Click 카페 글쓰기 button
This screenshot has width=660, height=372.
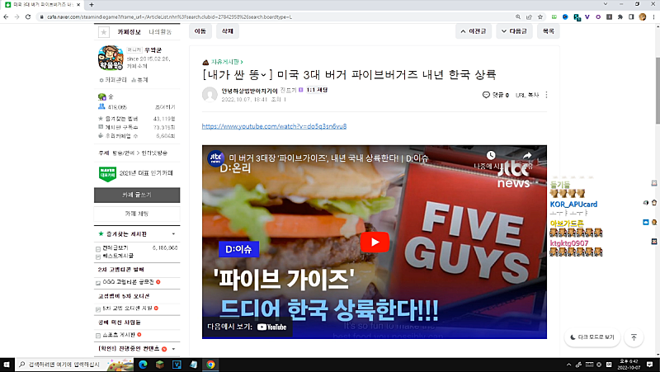tap(137, 195)
